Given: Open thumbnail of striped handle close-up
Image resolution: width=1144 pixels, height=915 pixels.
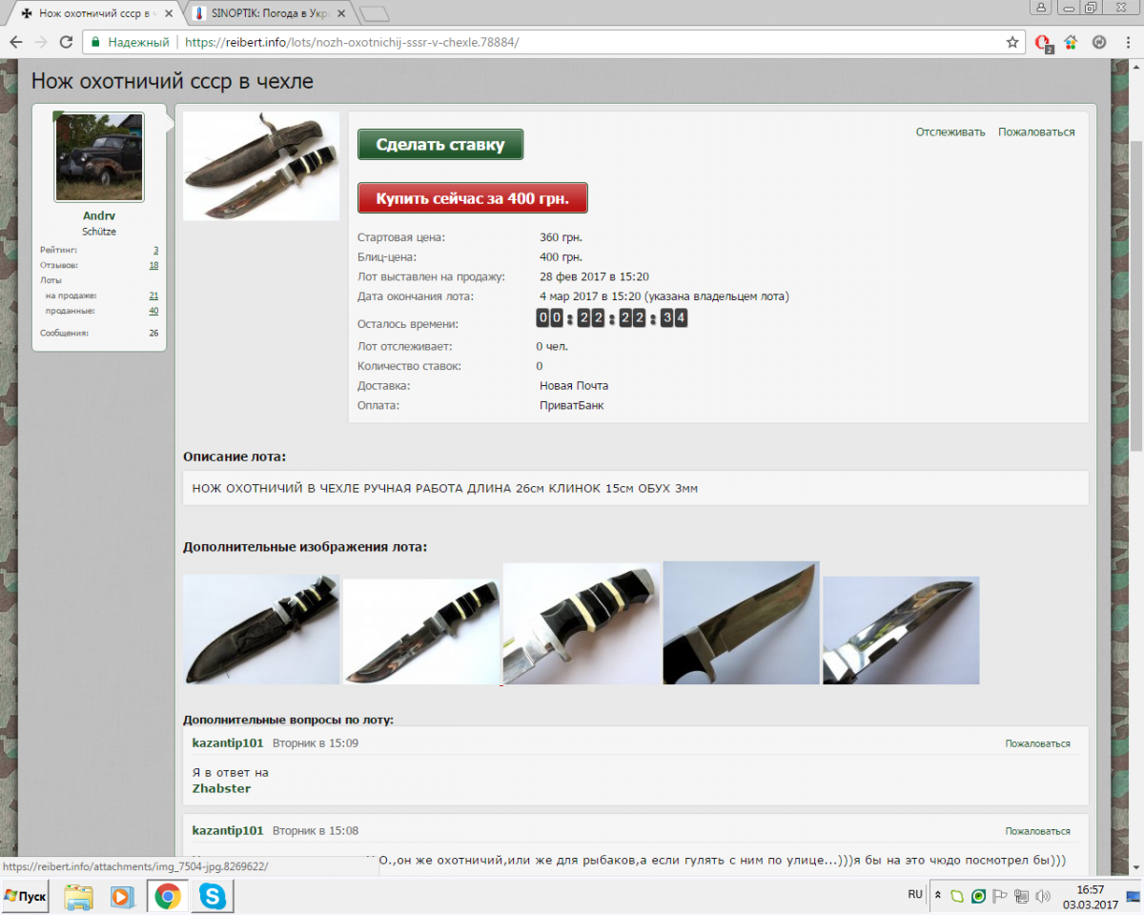Looking at the screenshot, I should [582, 623].
